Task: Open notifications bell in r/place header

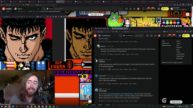Action: 151,9
